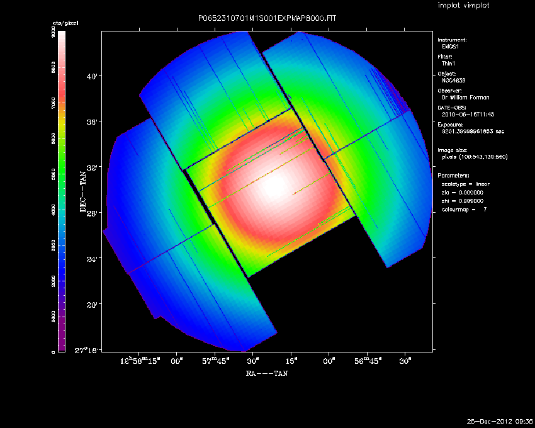Click the 57m45s right ascension label

(216, 361)
